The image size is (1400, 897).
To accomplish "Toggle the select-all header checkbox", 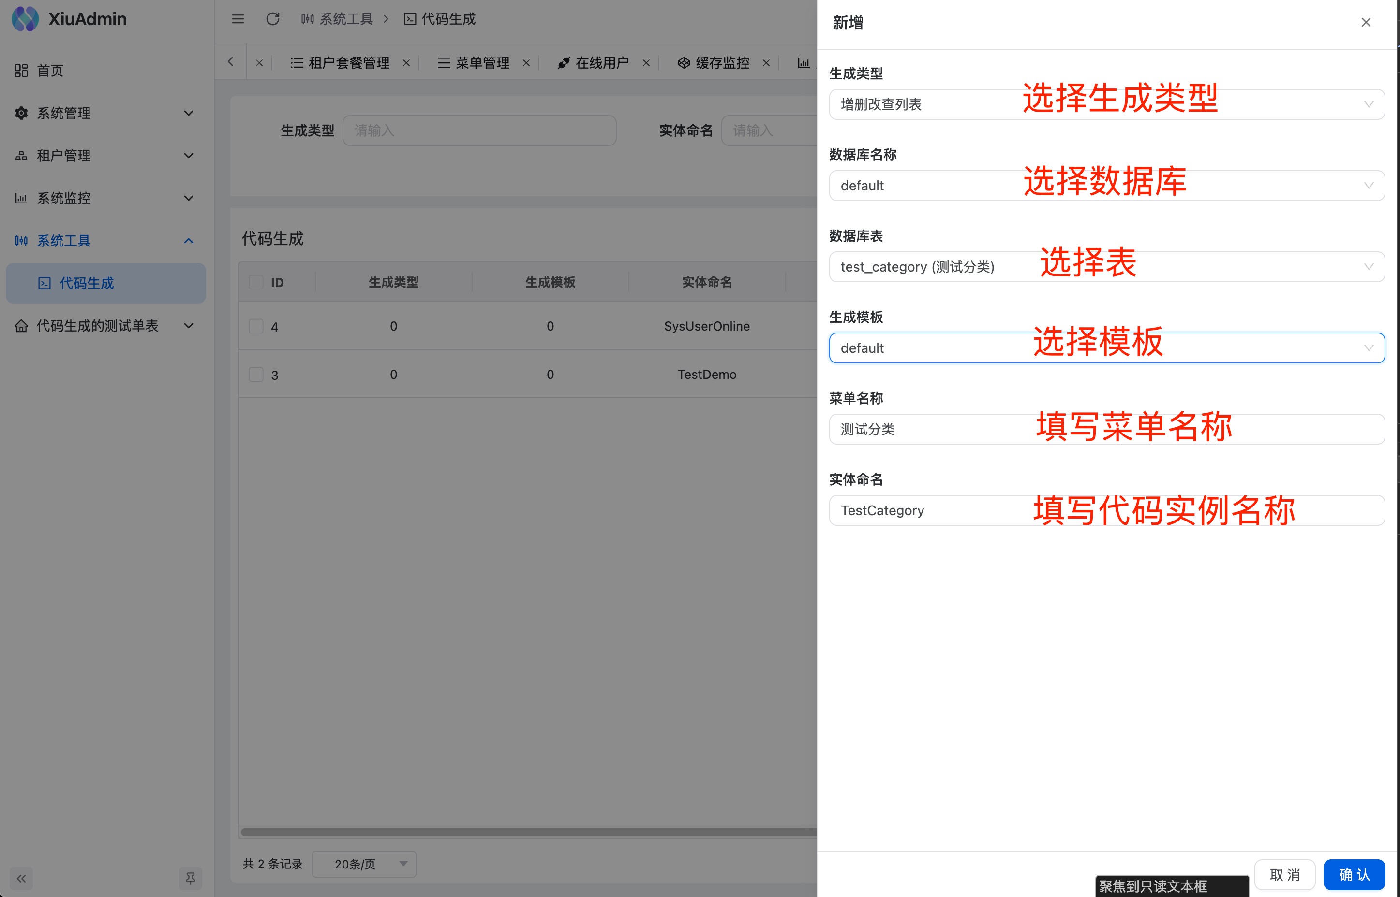I will (x=256, y=283).
